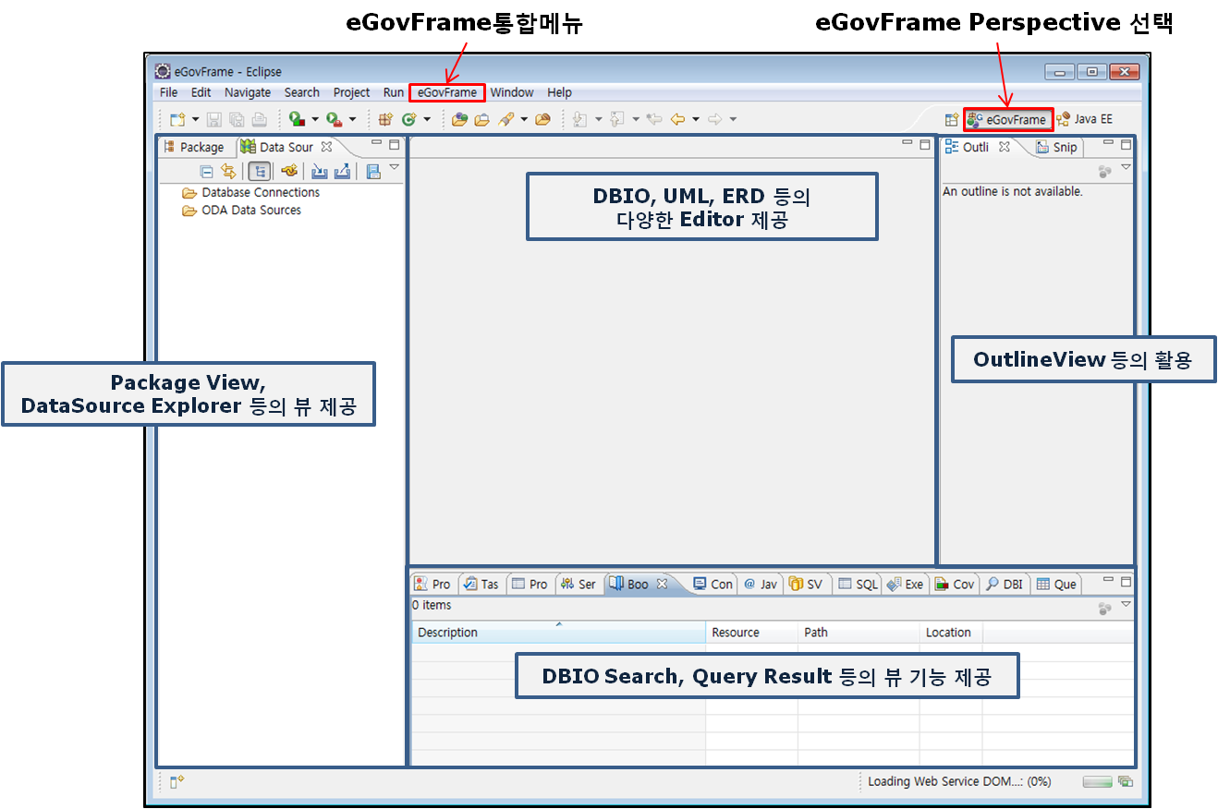The width and height of the screenshot is (1218, 809).
Task: Open the New Connection Profile icon
Action: click(289, 171)
